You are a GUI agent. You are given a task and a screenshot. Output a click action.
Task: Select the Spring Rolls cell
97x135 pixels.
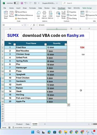(x=31, y=61)
